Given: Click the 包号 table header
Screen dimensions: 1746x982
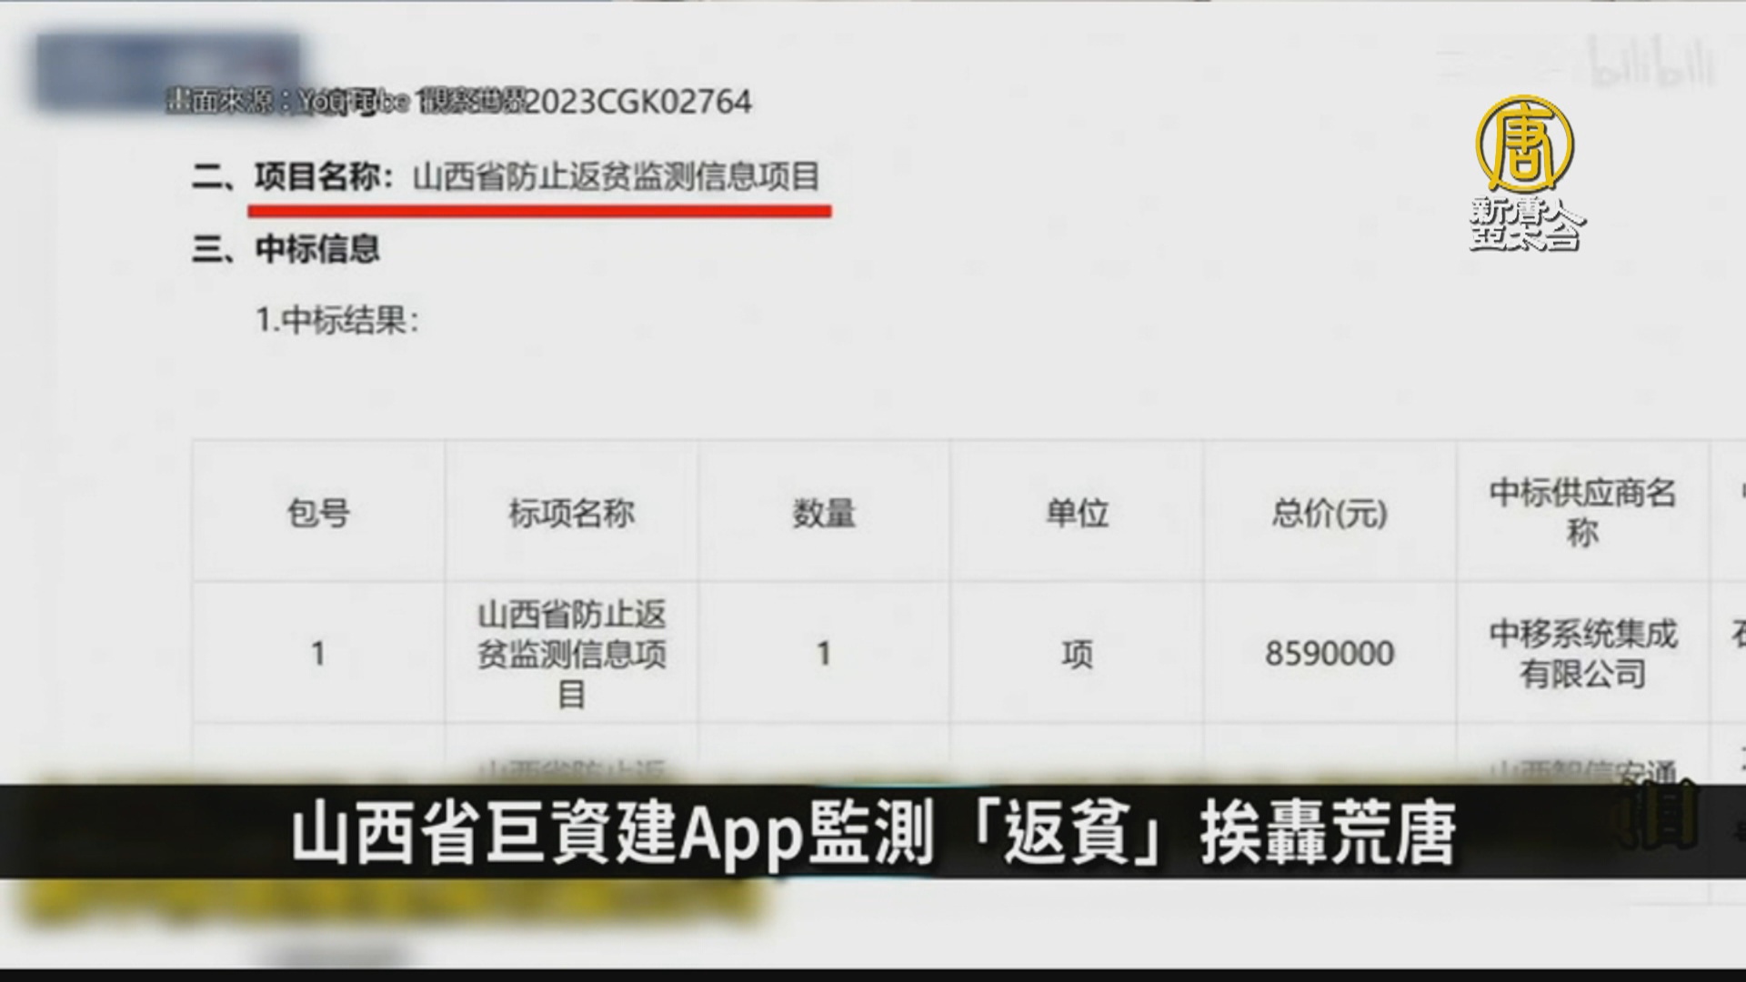Looking at the screenshot, I should tap(318, 513).
